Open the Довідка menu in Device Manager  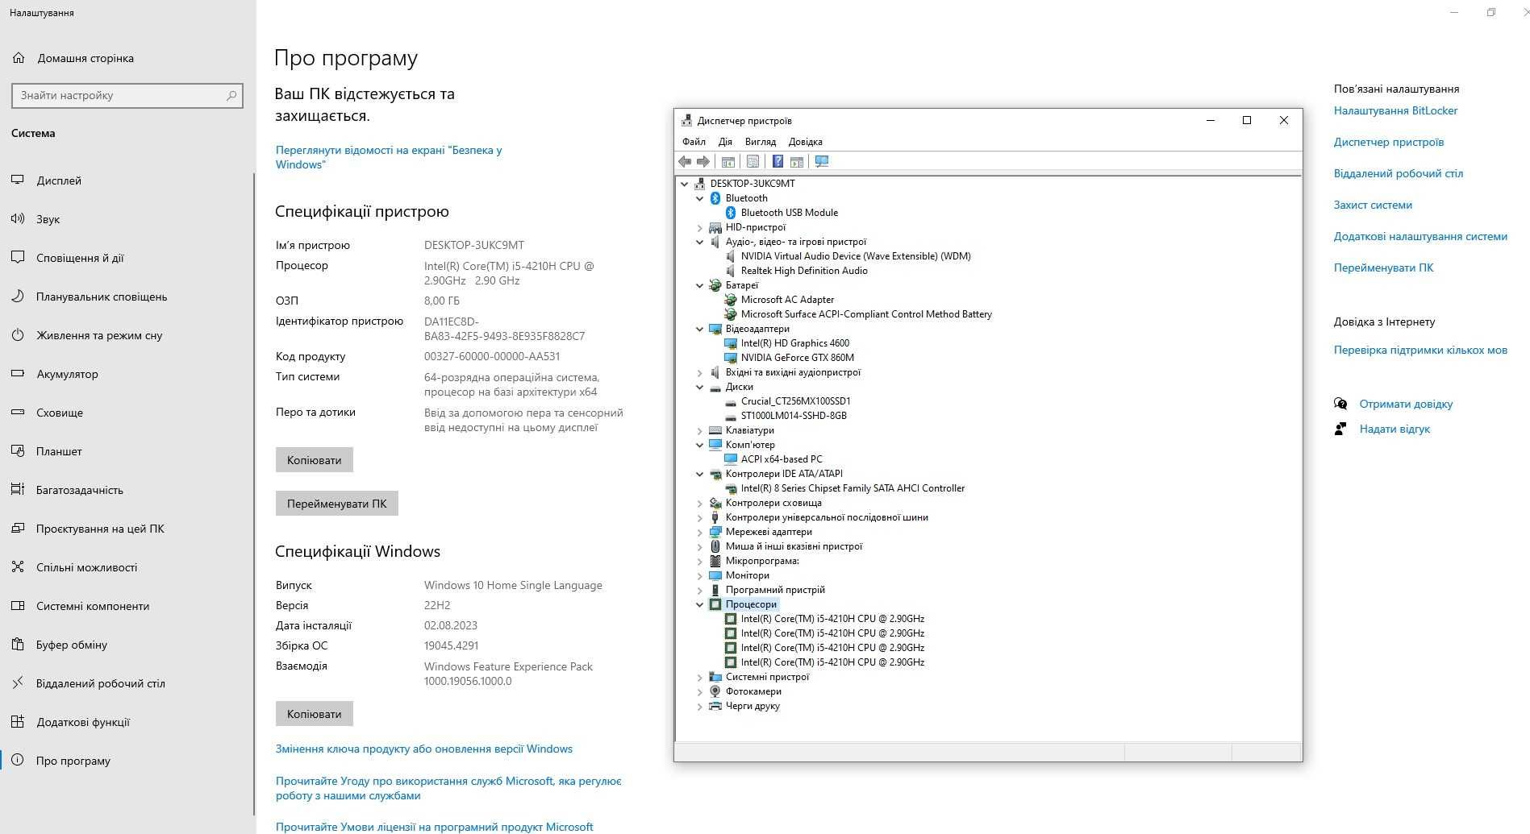(x=806, y=142)
